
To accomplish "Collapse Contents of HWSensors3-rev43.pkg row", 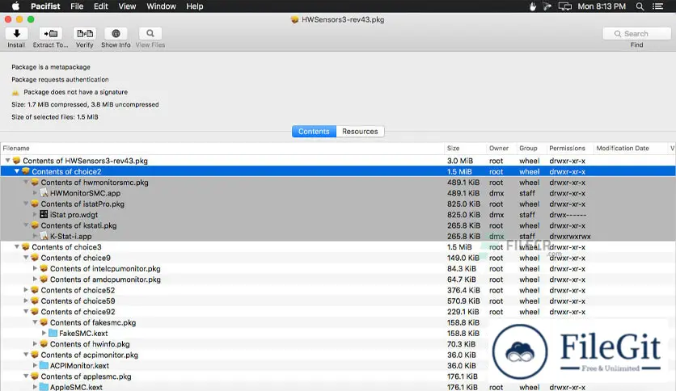I will [x=8, y=160].
